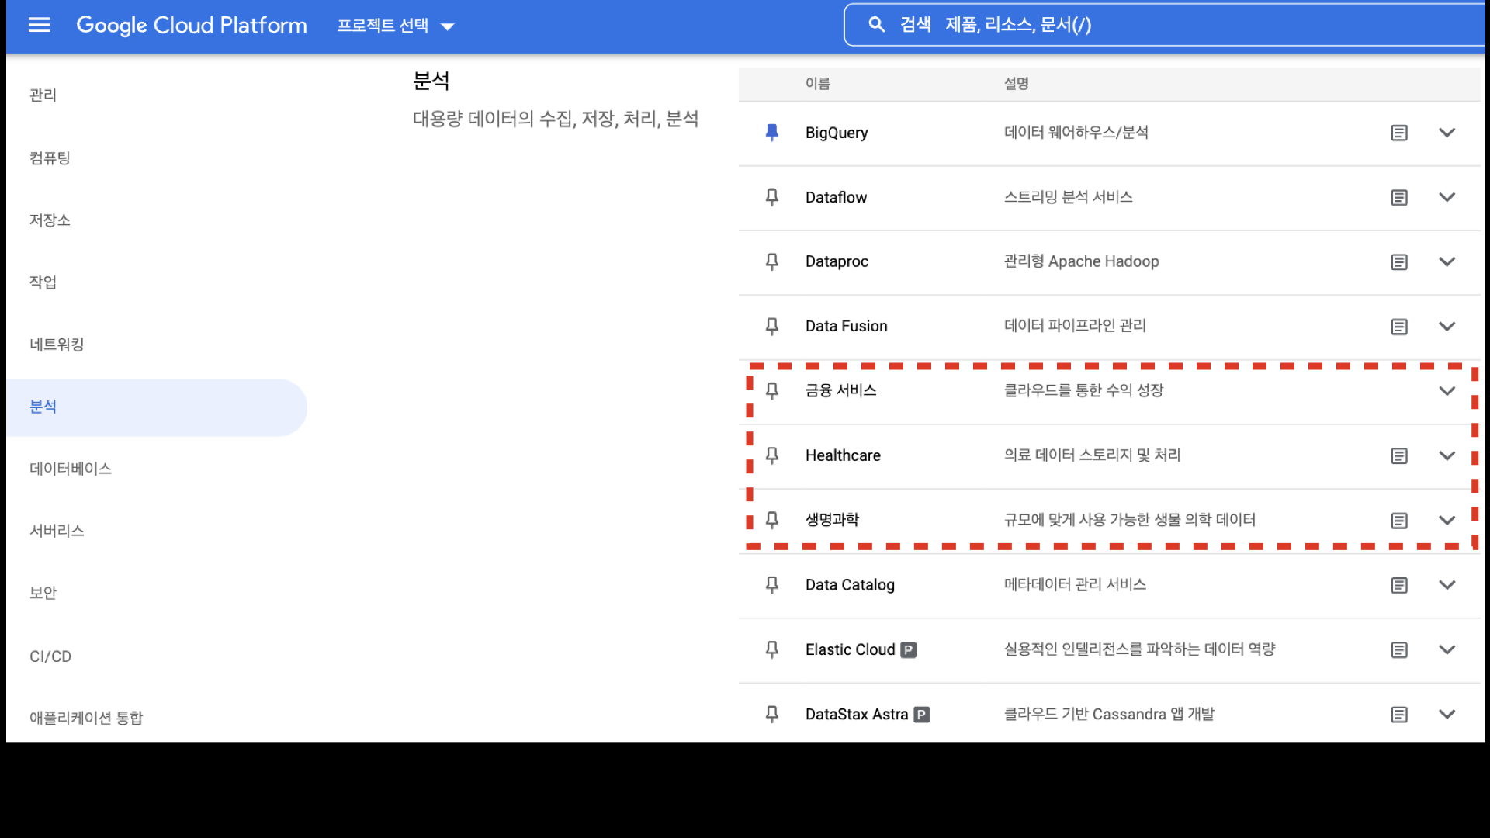Select 컴퓨팅 in the left sidebar

point(50,158)
